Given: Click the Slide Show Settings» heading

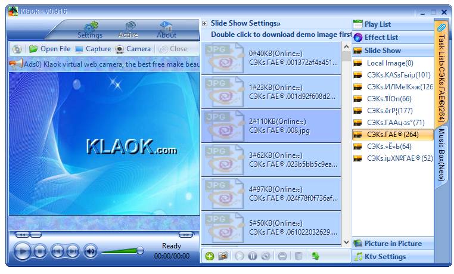Looking at the screenshot, I should (245, 23).
